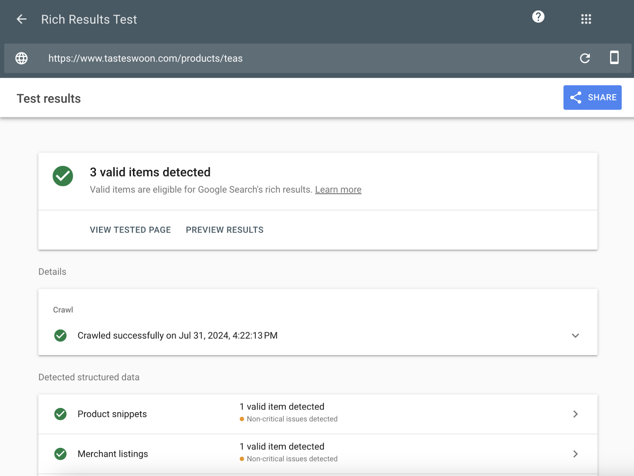Click the back arrow icon
The image size is (634, 476).
21,19
